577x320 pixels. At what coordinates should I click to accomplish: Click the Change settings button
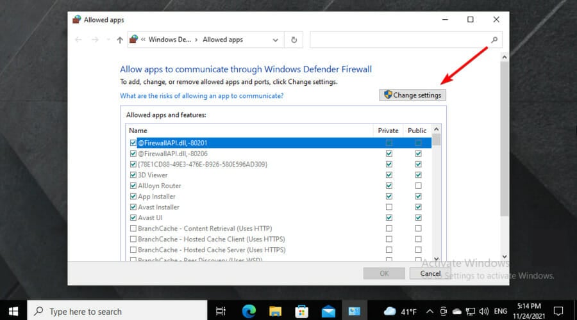(412, 95)
